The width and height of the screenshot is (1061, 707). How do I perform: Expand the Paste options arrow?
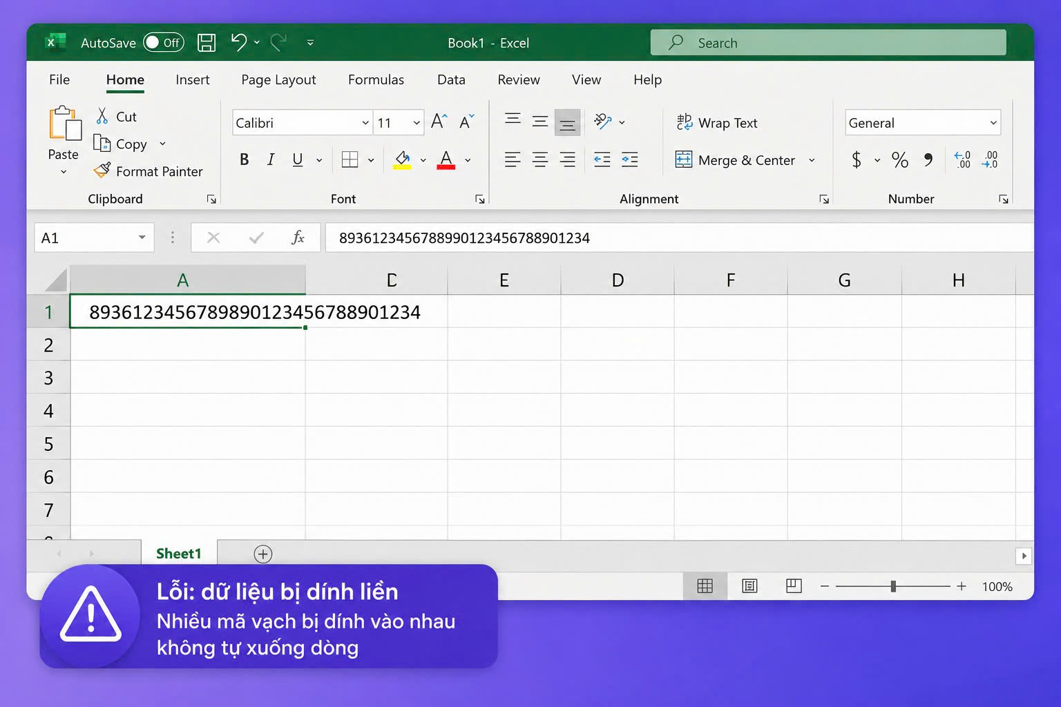pos(64,171)
